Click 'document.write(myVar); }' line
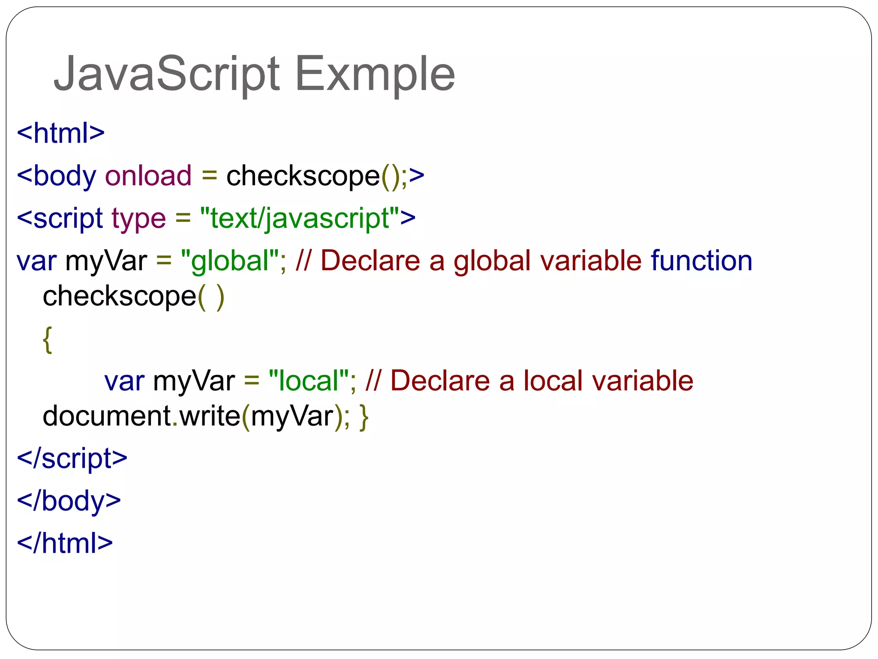The image size is (878, 659). click(x=206, y=417)
